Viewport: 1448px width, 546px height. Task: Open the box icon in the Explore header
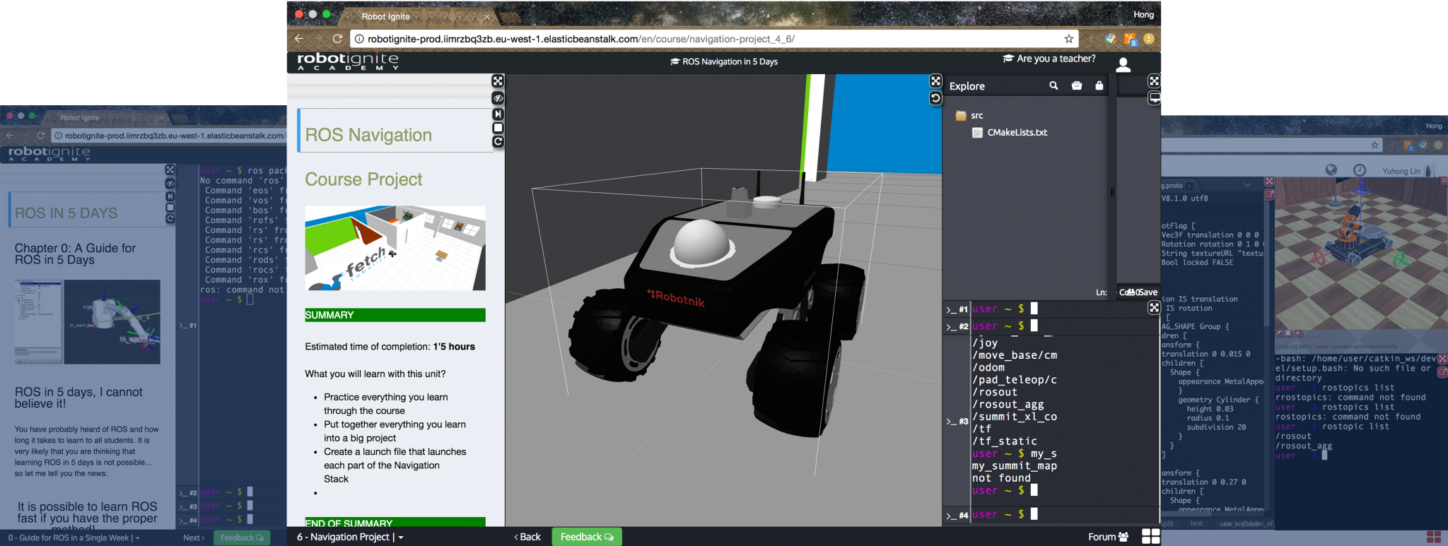(x=1077, y=85)
